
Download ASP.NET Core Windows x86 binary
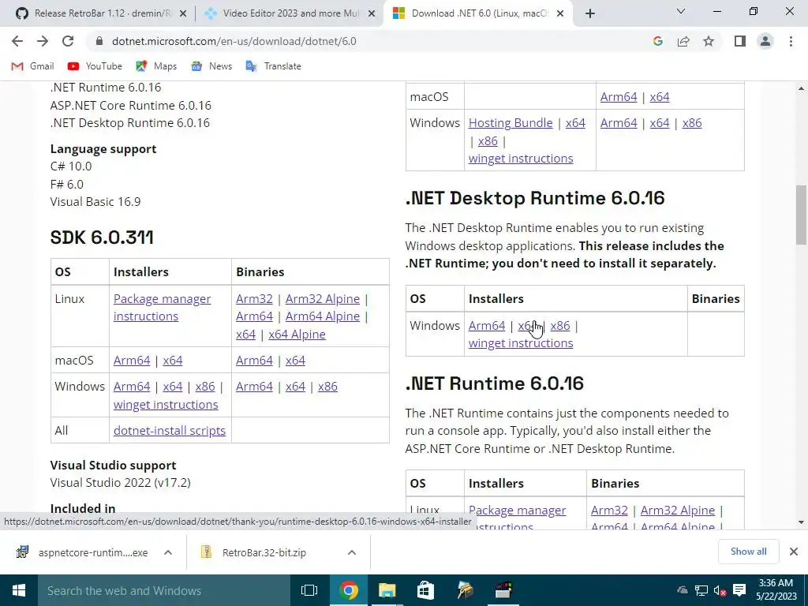click(691, 123)
